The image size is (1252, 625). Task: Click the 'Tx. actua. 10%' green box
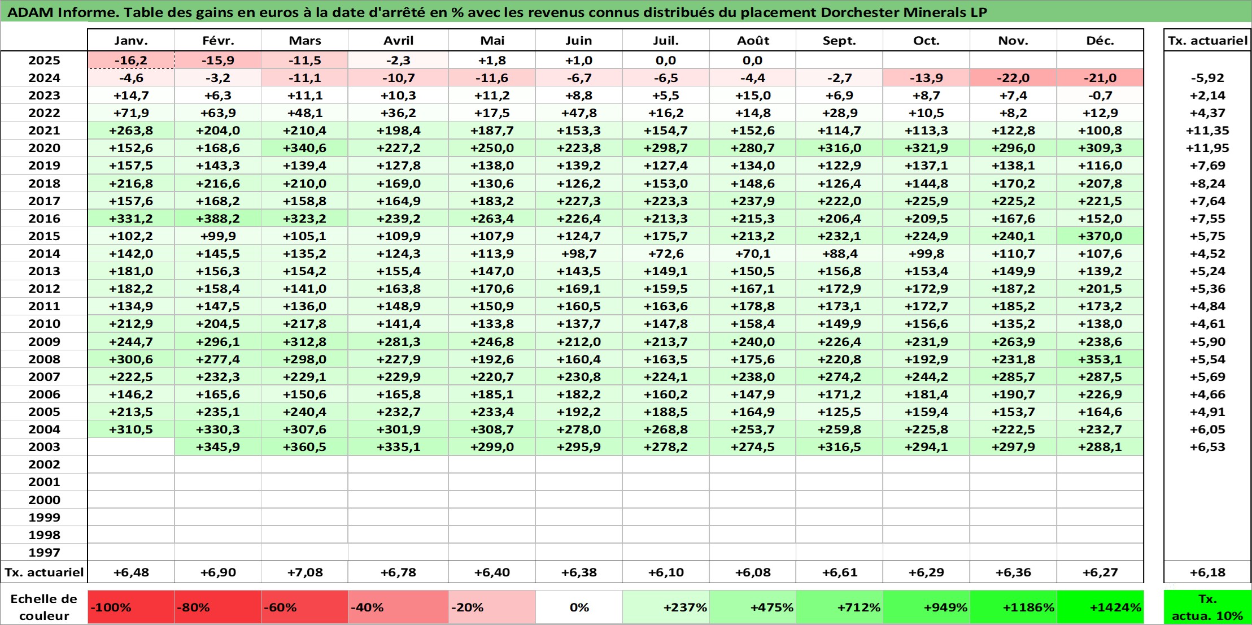point(1207,607)
